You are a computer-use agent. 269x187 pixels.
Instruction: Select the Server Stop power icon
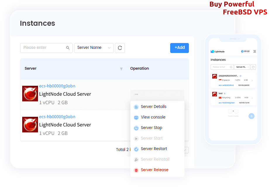pyautogui.click(x=136, y=128)
